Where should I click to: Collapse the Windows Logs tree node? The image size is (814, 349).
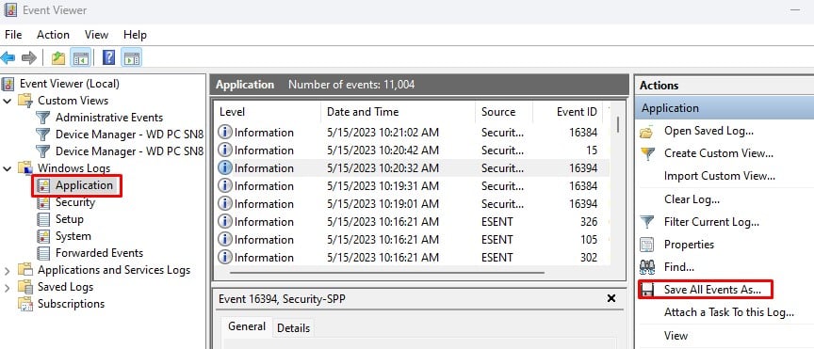point(8,168)
